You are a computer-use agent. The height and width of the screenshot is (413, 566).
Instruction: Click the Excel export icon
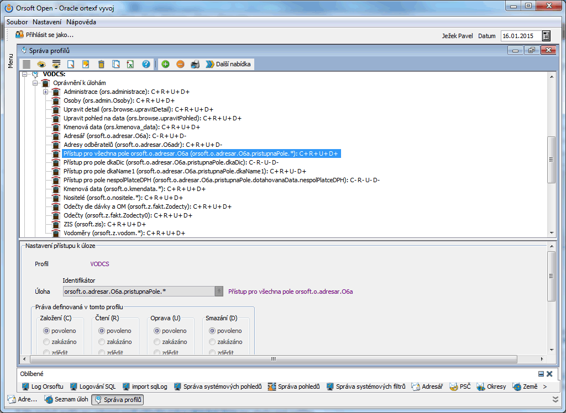pyautogui.click(x=130, y=64)
